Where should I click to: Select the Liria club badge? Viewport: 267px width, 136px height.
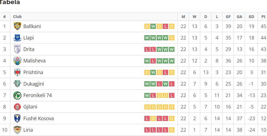[x=17, y=130]
